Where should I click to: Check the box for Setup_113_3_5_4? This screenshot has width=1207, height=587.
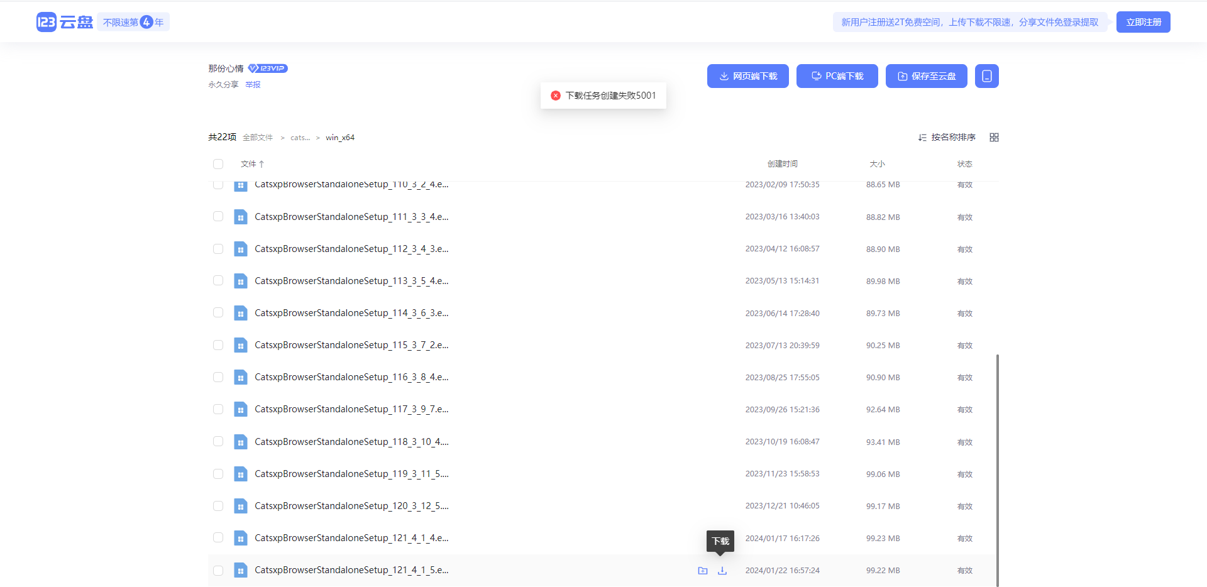[x=218, y=280]
